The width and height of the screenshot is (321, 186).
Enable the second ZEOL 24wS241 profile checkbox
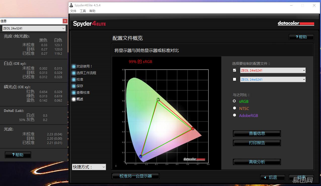[235, 79]
